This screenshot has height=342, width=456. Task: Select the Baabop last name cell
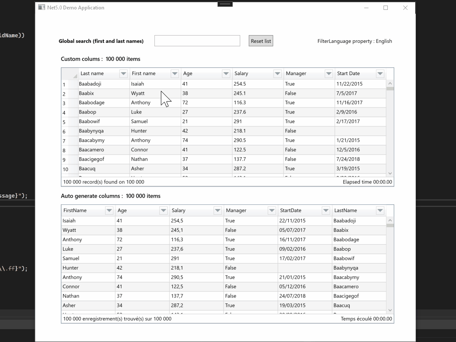[104, 112]
